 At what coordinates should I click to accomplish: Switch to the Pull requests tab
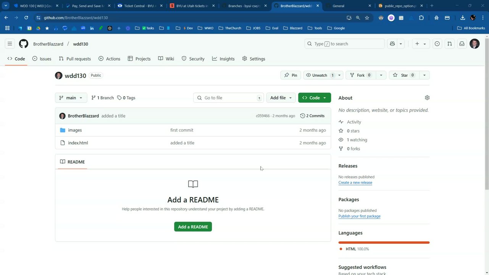(x=75, y=59)
